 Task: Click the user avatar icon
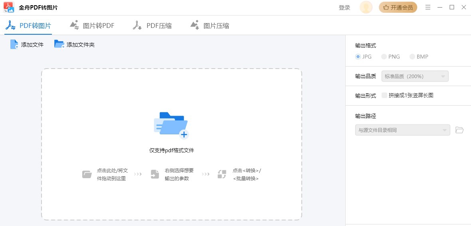click(x=366, y=8)
